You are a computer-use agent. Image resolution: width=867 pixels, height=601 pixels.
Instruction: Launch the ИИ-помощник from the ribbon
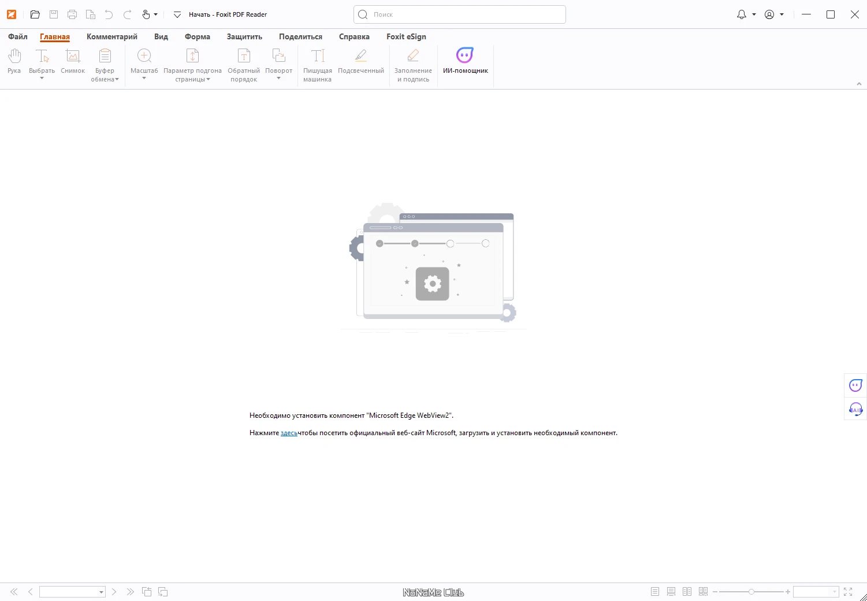point(466,62)
